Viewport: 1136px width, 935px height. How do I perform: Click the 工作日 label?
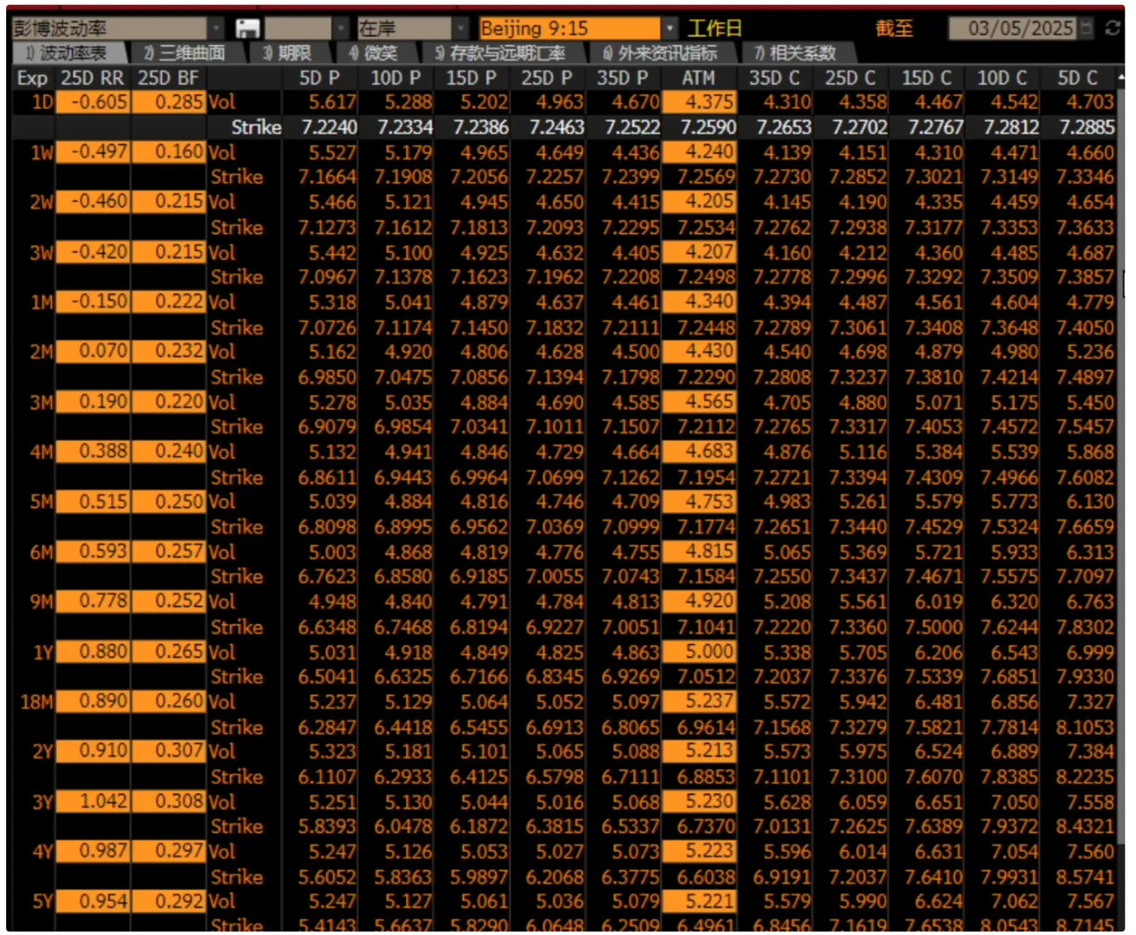click(714, 29)
